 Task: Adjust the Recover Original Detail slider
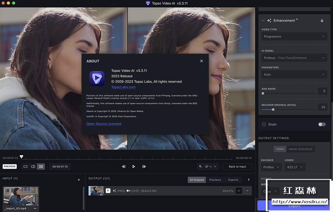(x=273, y=110)
